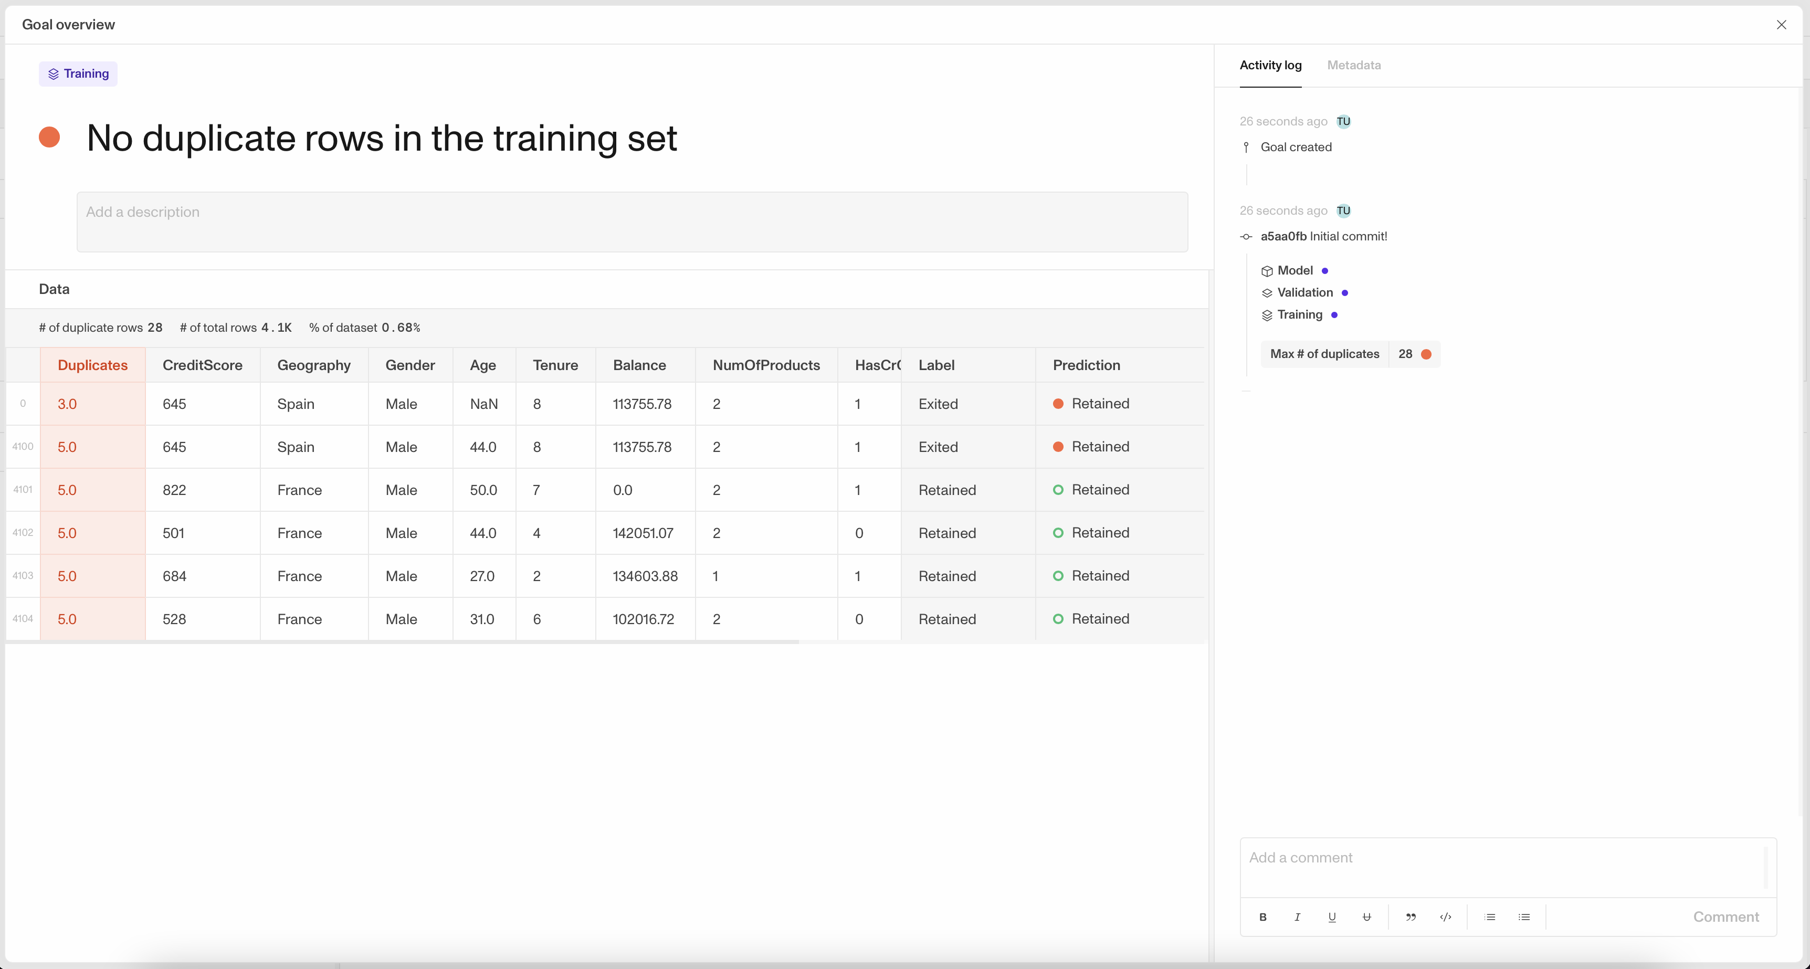This screenshot has height=969, width=1810.
Task: Toggle bold formatting in comment editor
Action: point(1262,917)
